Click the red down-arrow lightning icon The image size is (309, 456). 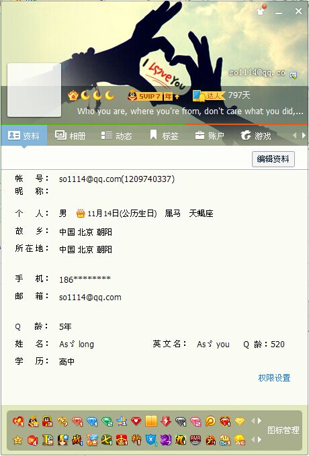[166, 421]
